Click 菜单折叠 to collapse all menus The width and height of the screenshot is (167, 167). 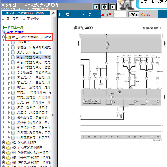tap(33, 18)
